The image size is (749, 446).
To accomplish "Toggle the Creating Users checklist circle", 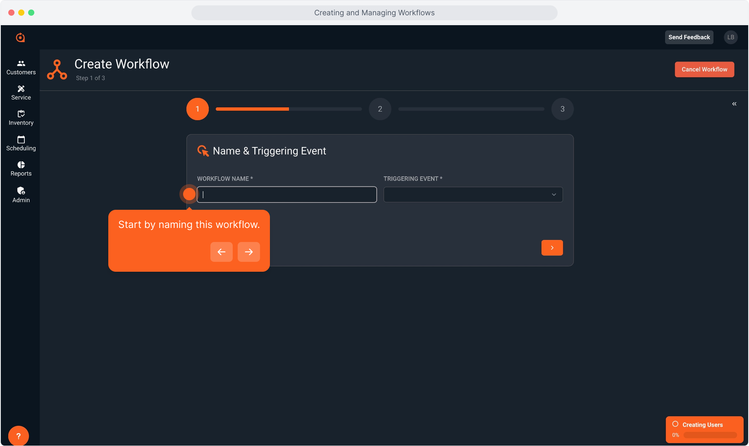I will 675,424.
